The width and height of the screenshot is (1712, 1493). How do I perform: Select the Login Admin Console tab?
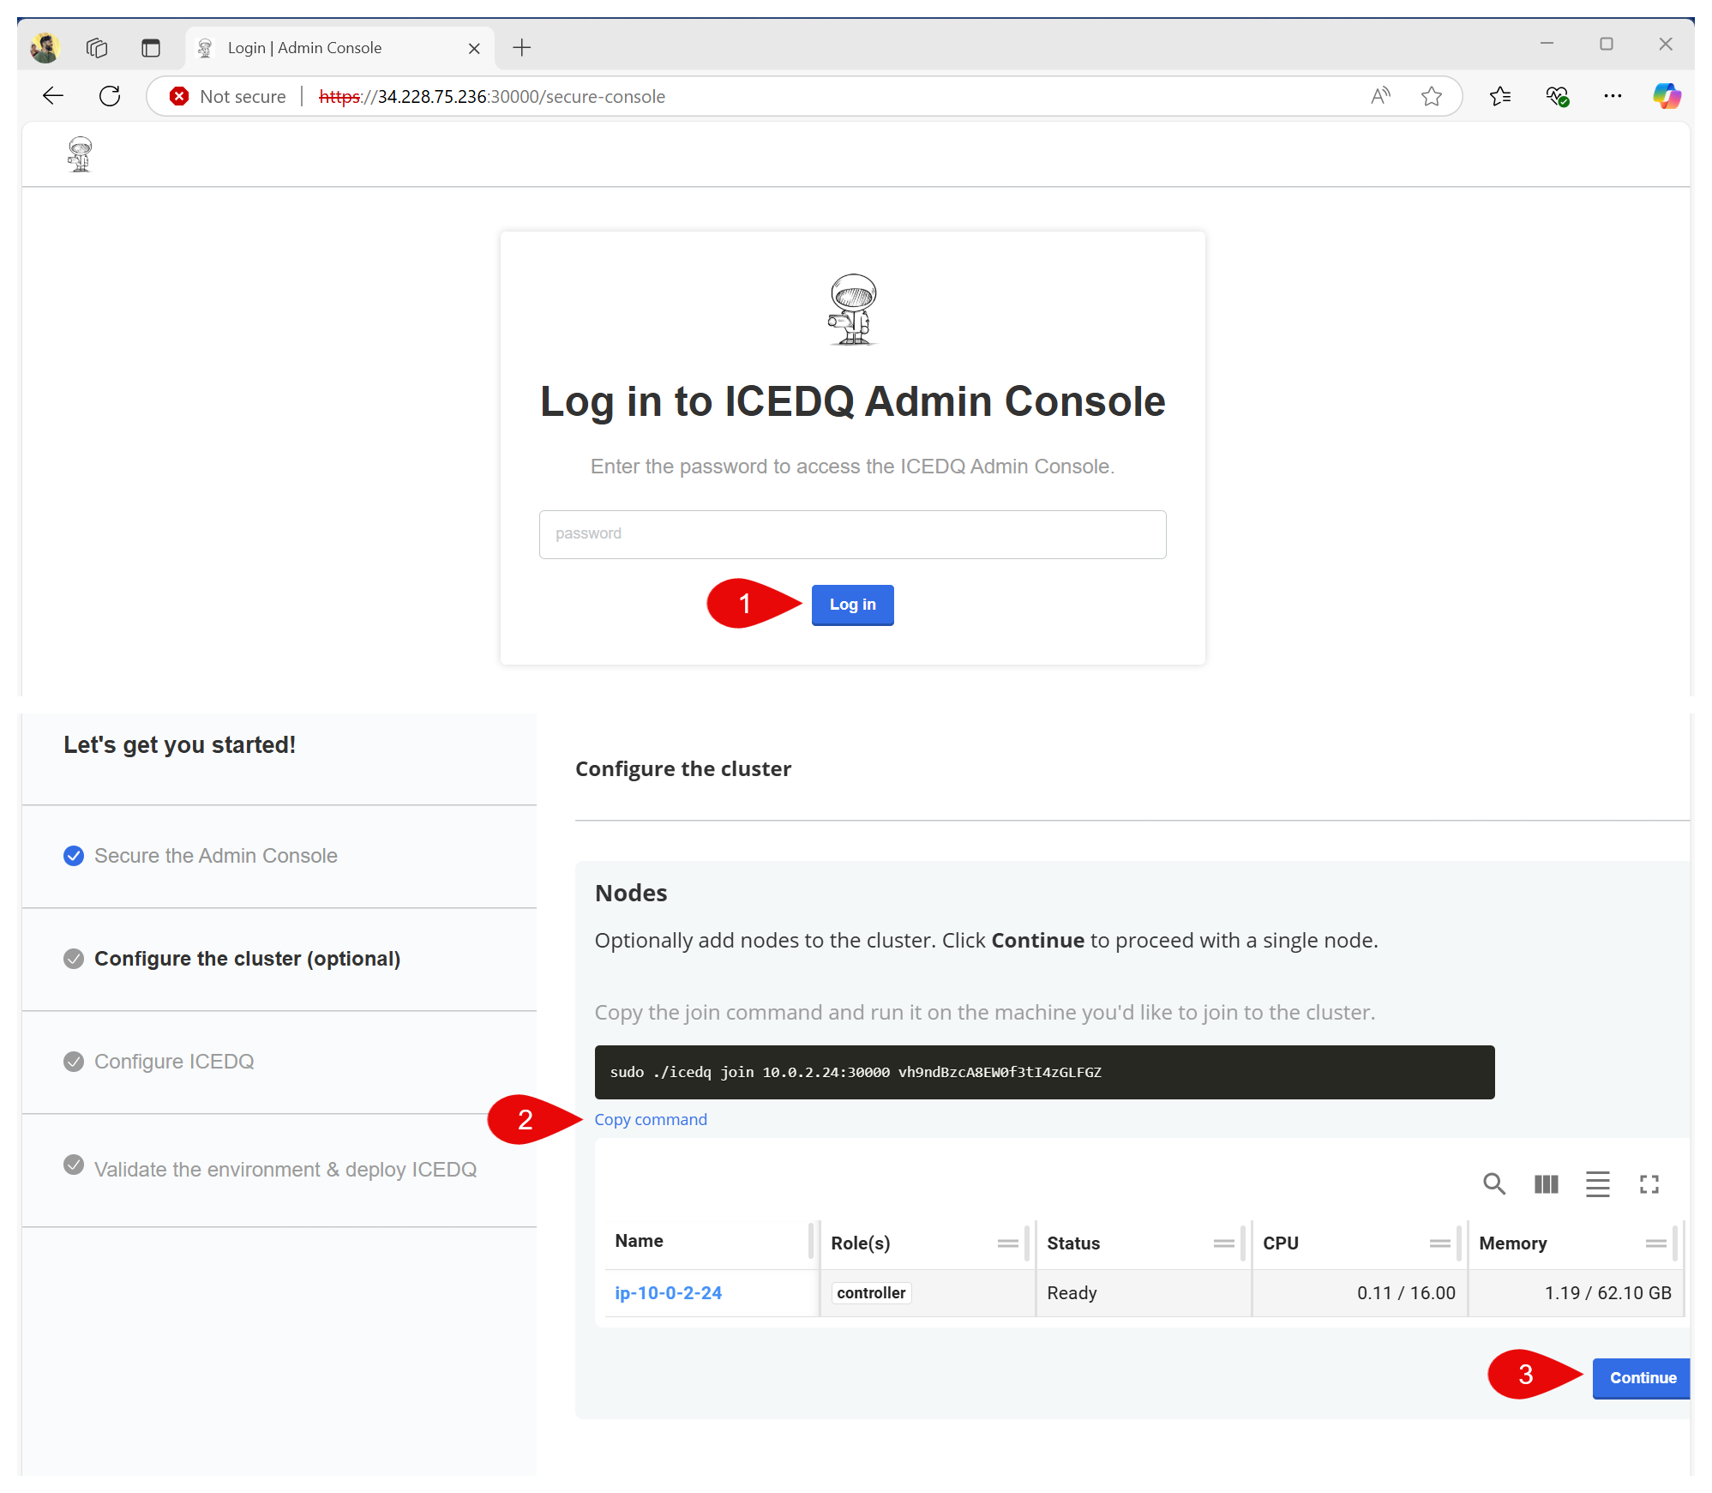(339, 48)
